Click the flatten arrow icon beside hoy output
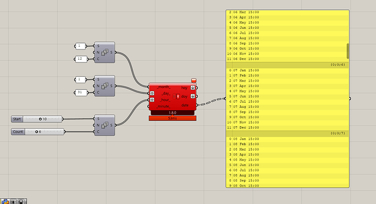This screenshot has width=376, height=204. (x=192, y=88)
